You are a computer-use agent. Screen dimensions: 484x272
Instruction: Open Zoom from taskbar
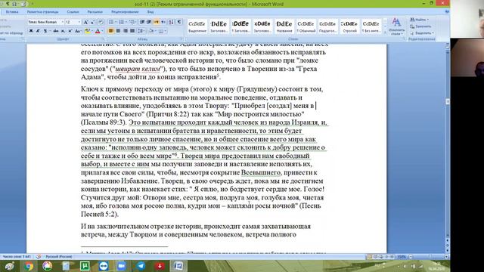click(x=122, y=266)
